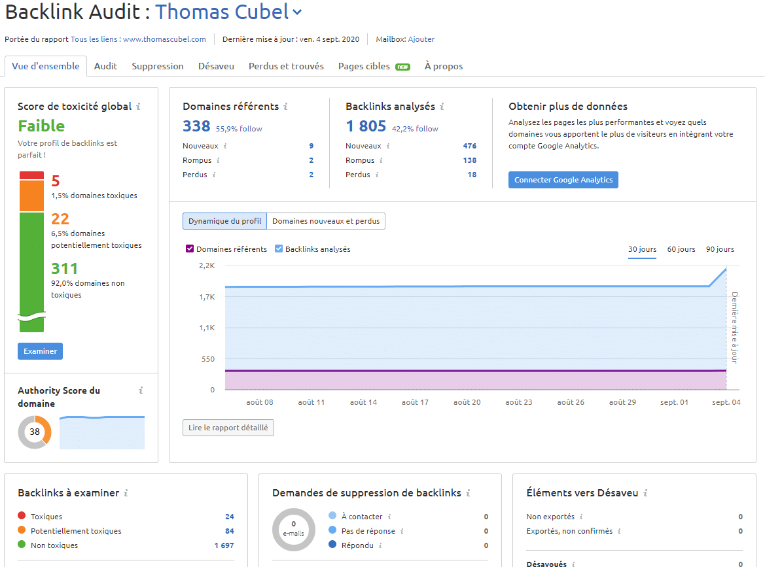Open the À propos tab
Screen dimensions: 765x567
(444, 66)
